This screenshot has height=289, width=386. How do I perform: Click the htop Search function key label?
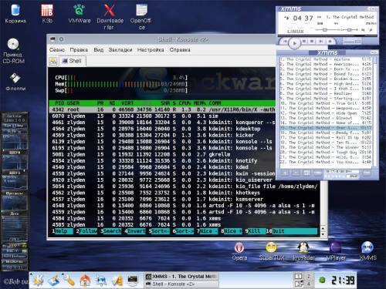pyautogui.click(x=112, y=231)
